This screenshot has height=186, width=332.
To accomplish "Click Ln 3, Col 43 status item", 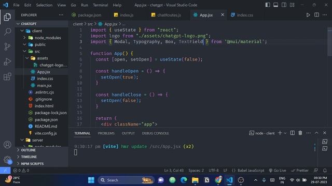I will point(174,171).
